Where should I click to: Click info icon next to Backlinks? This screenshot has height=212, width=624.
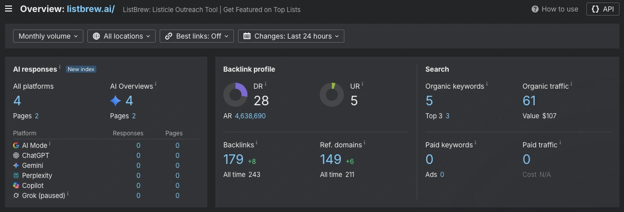(257, 143)
